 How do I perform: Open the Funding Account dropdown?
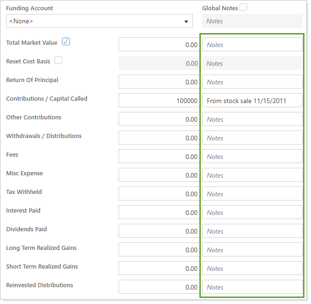pyautogui.click(x=99, y=21)
